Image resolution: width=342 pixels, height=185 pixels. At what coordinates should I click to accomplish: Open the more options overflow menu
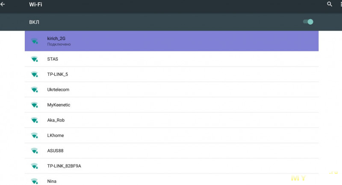[x=340, y=4]
